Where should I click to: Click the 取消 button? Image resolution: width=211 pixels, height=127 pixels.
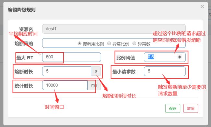[191, 109]
